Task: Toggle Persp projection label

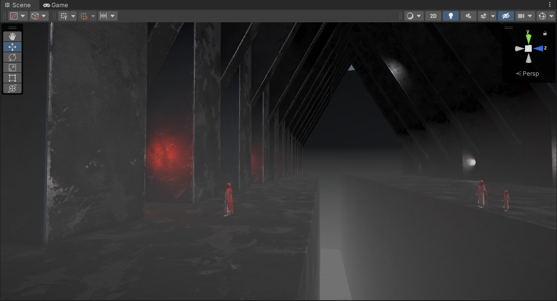Action: pyautogui.click(x=527, y=74)
